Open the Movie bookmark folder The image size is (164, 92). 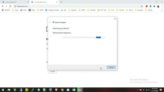pyautogui.click(x=129, y=10)
